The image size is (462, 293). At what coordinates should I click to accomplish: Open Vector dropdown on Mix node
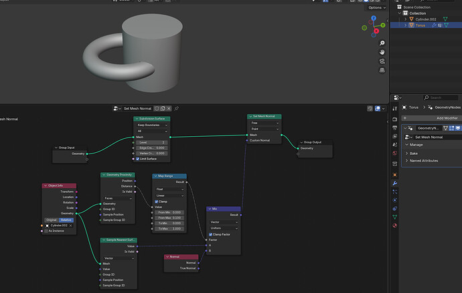(224, 222)
